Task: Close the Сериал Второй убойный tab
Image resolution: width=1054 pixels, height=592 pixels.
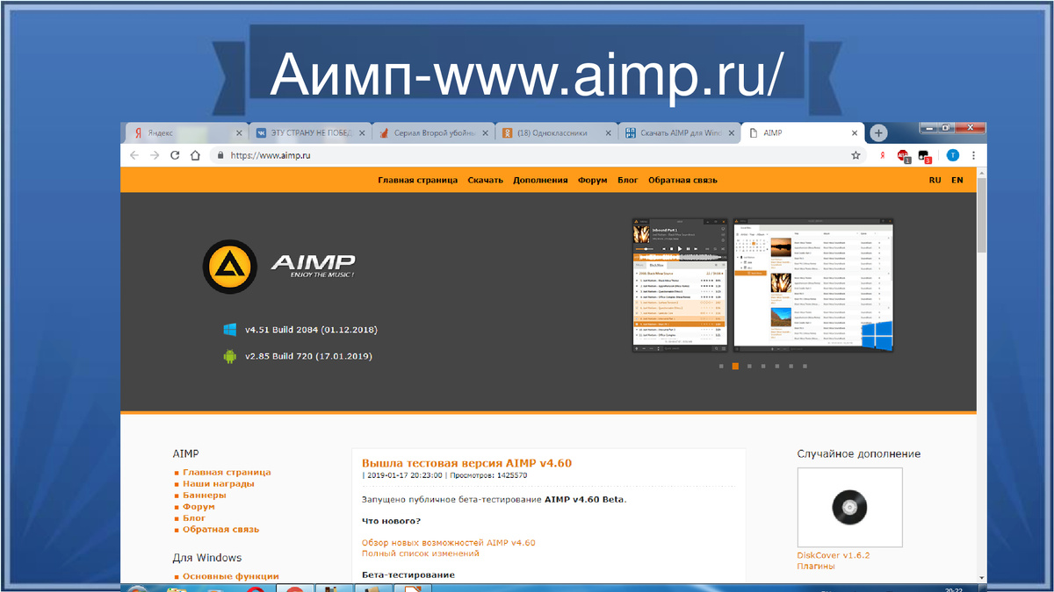Action: tap(485, 133)
